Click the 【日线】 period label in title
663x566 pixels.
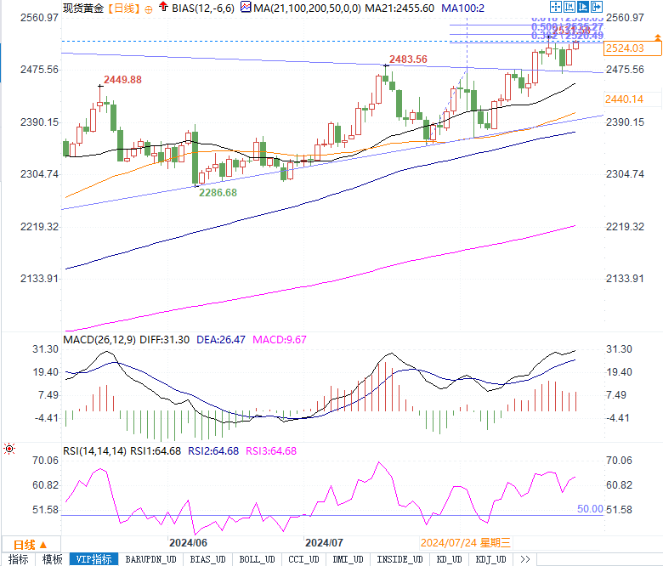point(123,8)
